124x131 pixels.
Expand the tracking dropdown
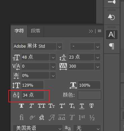point(98,67)
